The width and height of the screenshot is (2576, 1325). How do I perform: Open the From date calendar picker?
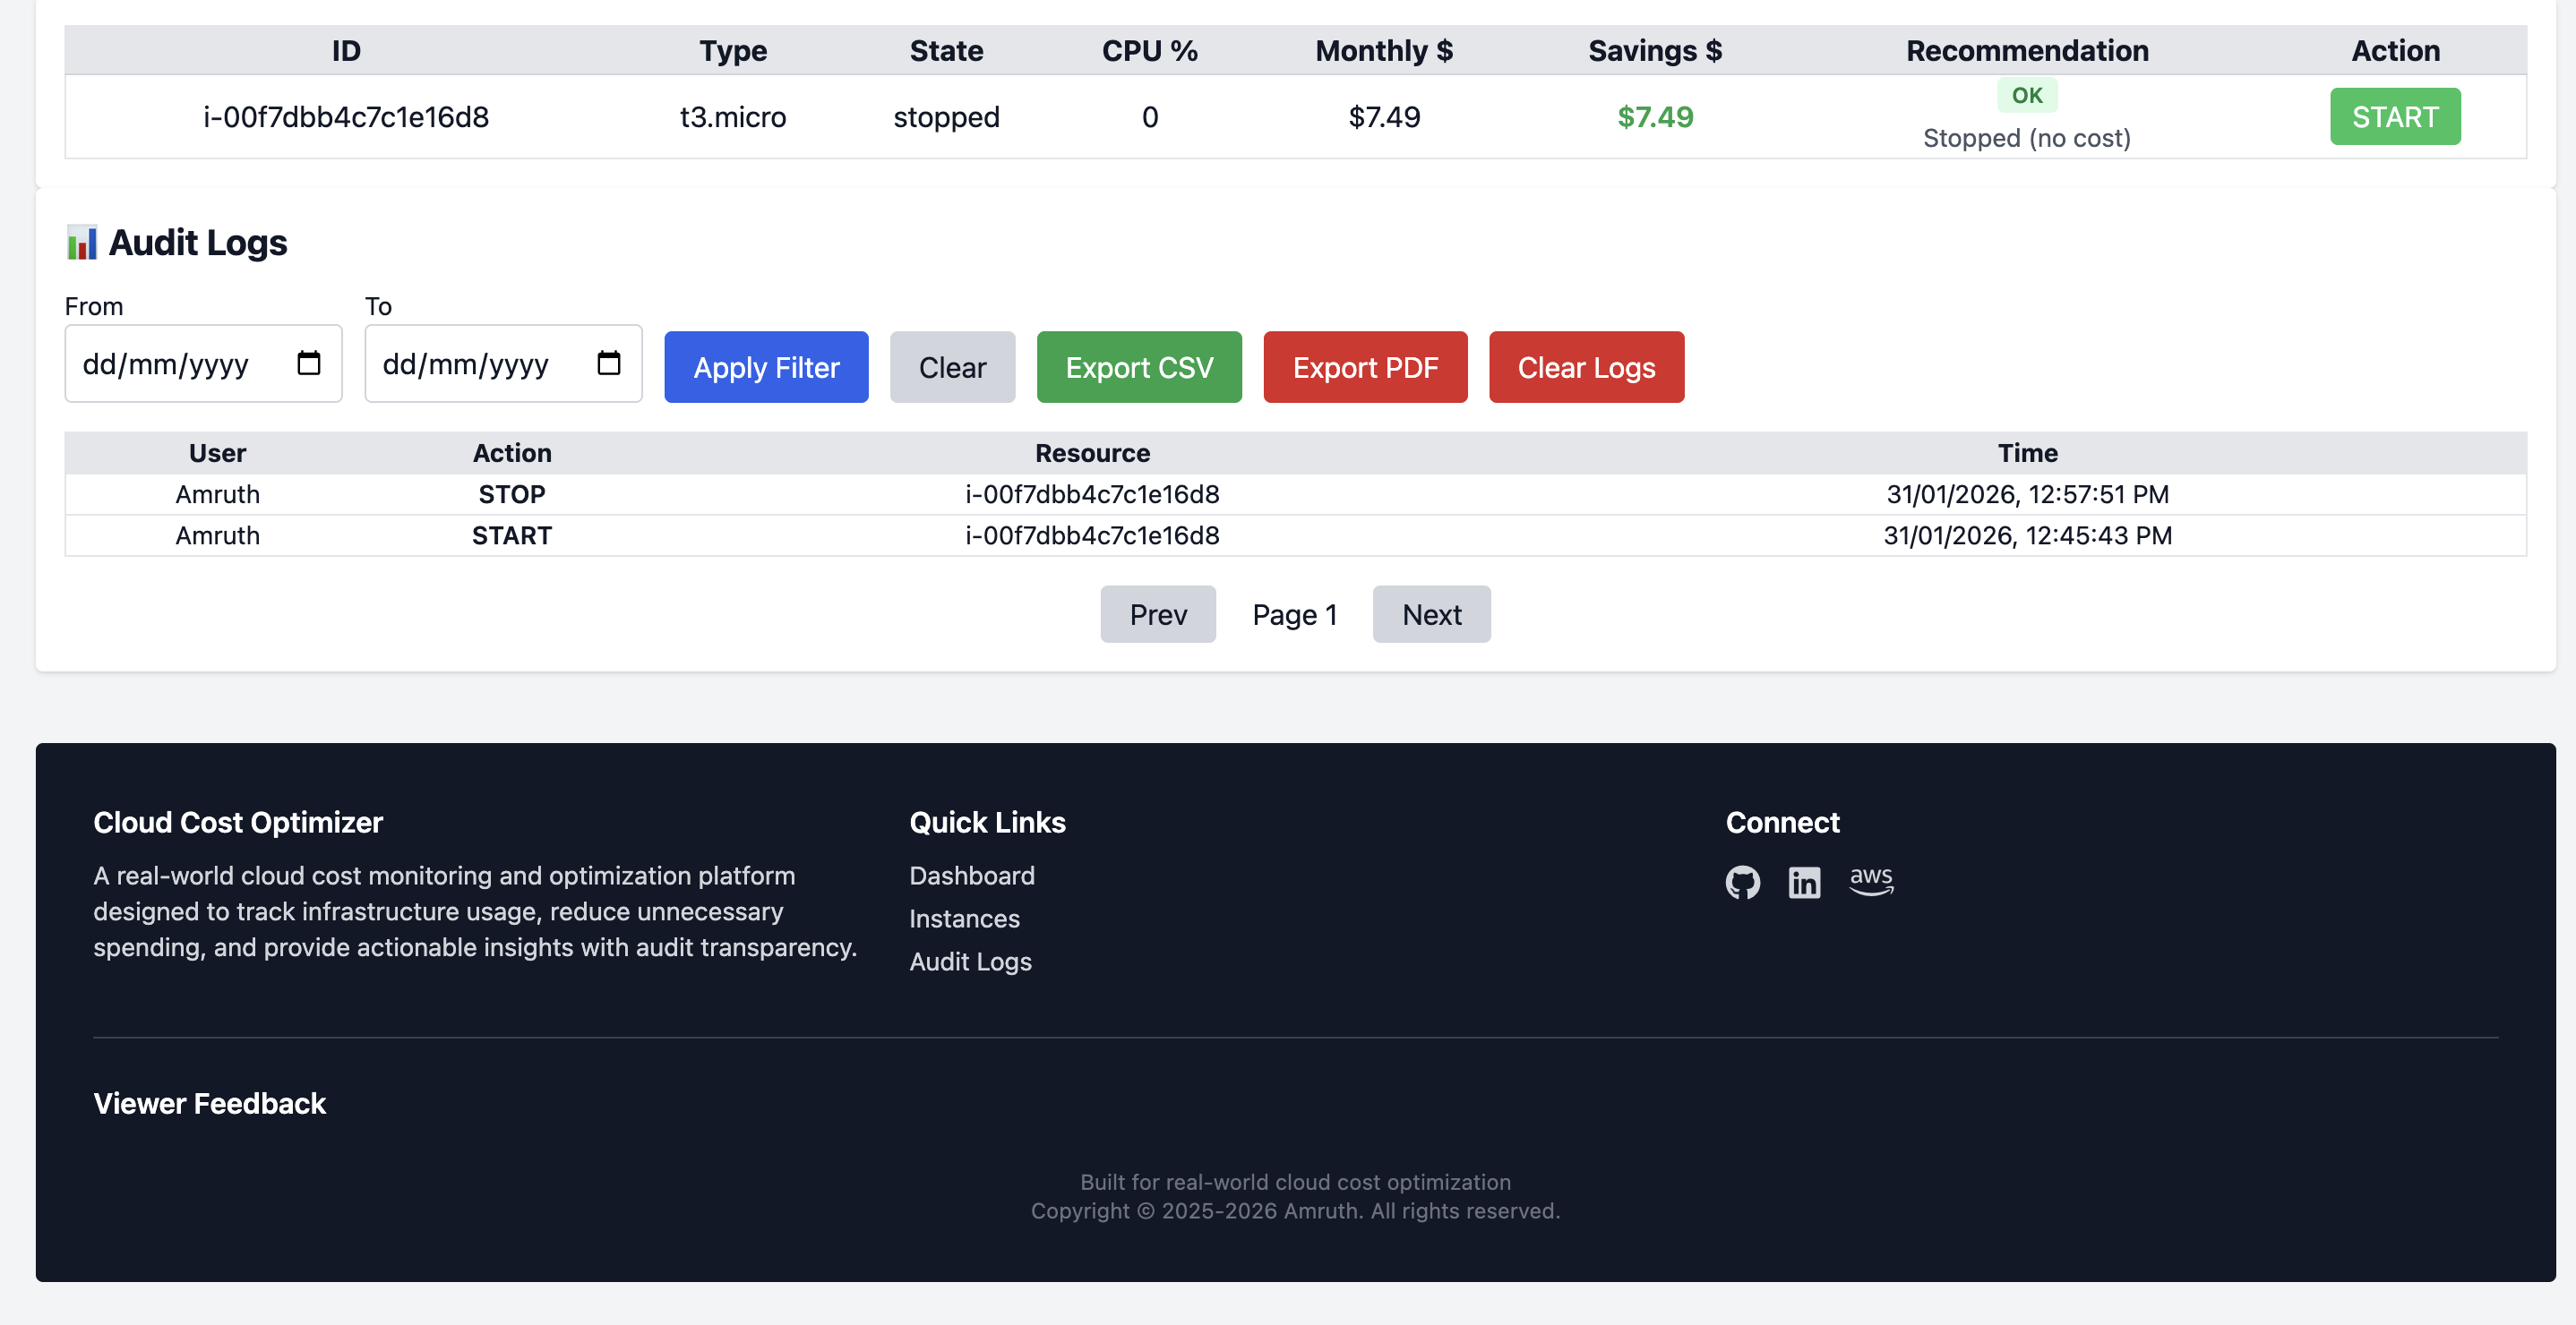point(309,363)
